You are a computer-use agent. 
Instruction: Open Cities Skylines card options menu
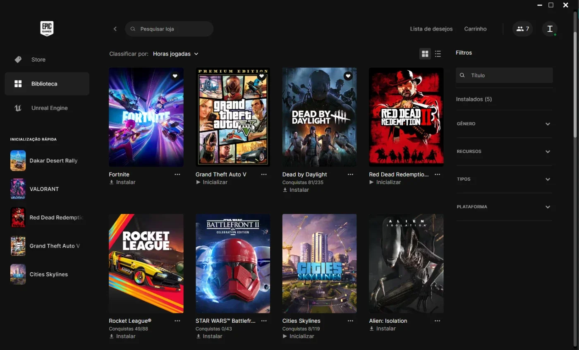click(351, 321)
